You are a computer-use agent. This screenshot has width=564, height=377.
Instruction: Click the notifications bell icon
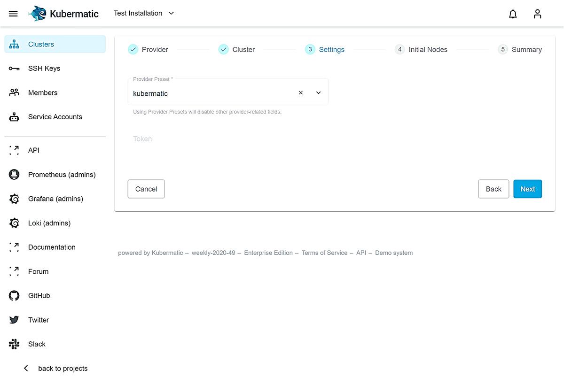coord(513,14)
